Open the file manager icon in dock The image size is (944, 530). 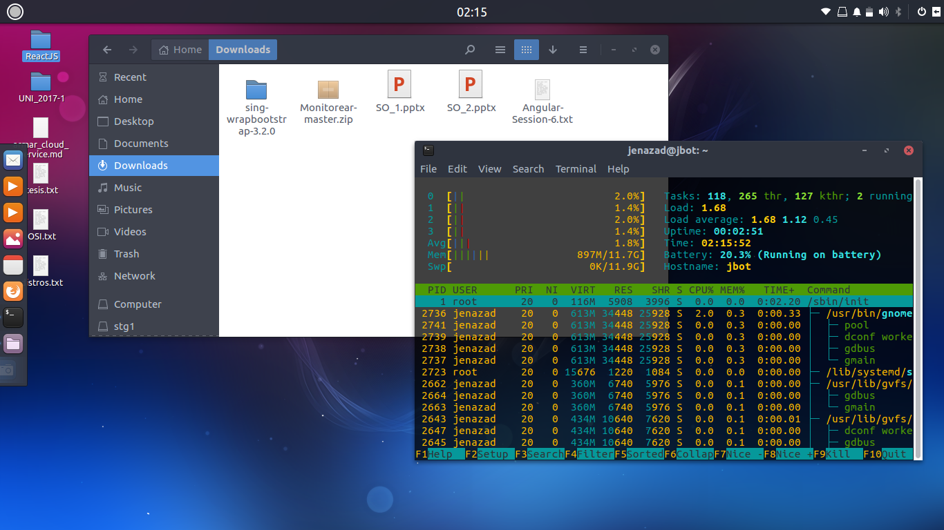[x=13, y=344]
